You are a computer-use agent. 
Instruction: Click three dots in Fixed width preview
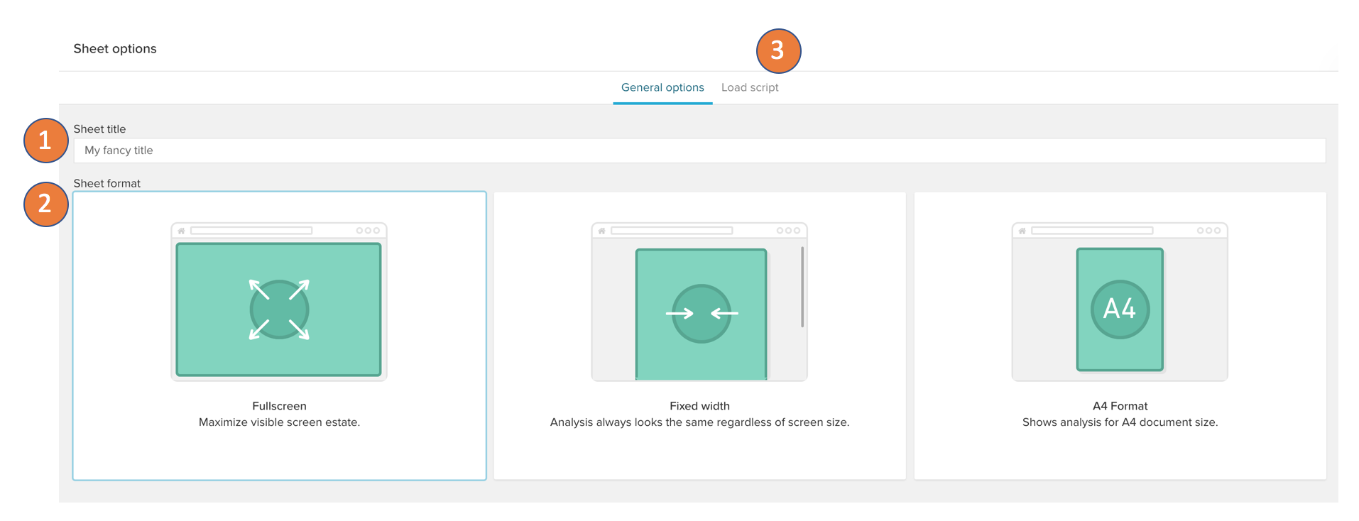[x=788, y=231]
